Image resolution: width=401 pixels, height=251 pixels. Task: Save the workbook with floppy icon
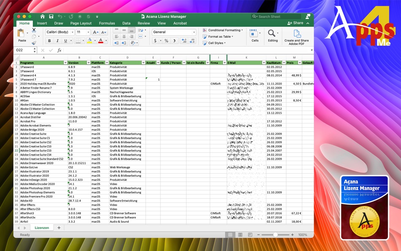(51, 16)
